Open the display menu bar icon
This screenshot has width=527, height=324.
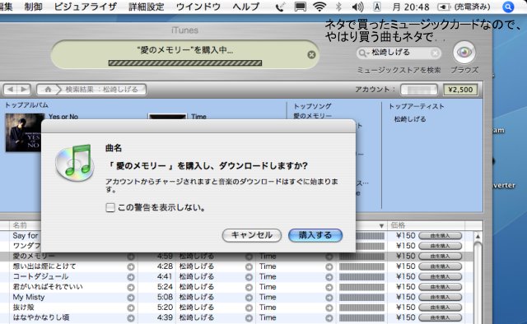300,7
